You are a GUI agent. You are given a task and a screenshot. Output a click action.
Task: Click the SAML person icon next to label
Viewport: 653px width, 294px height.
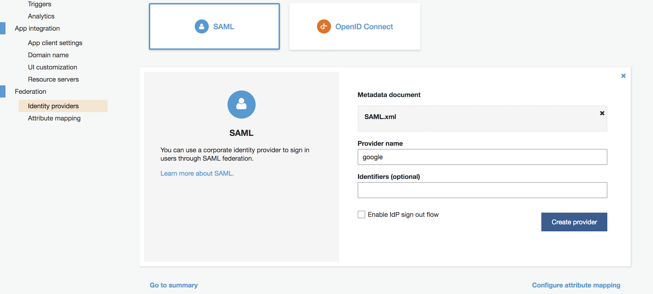201,26
